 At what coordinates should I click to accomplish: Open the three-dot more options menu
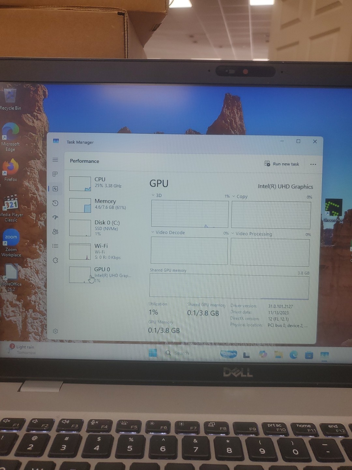pos(313,164)
